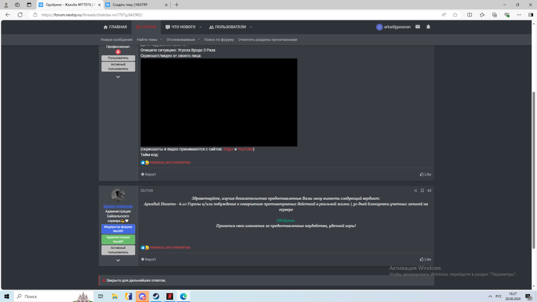537x302 pixels.
Task: Open the notifications bell in forum header
Action: tap(428, 27)
